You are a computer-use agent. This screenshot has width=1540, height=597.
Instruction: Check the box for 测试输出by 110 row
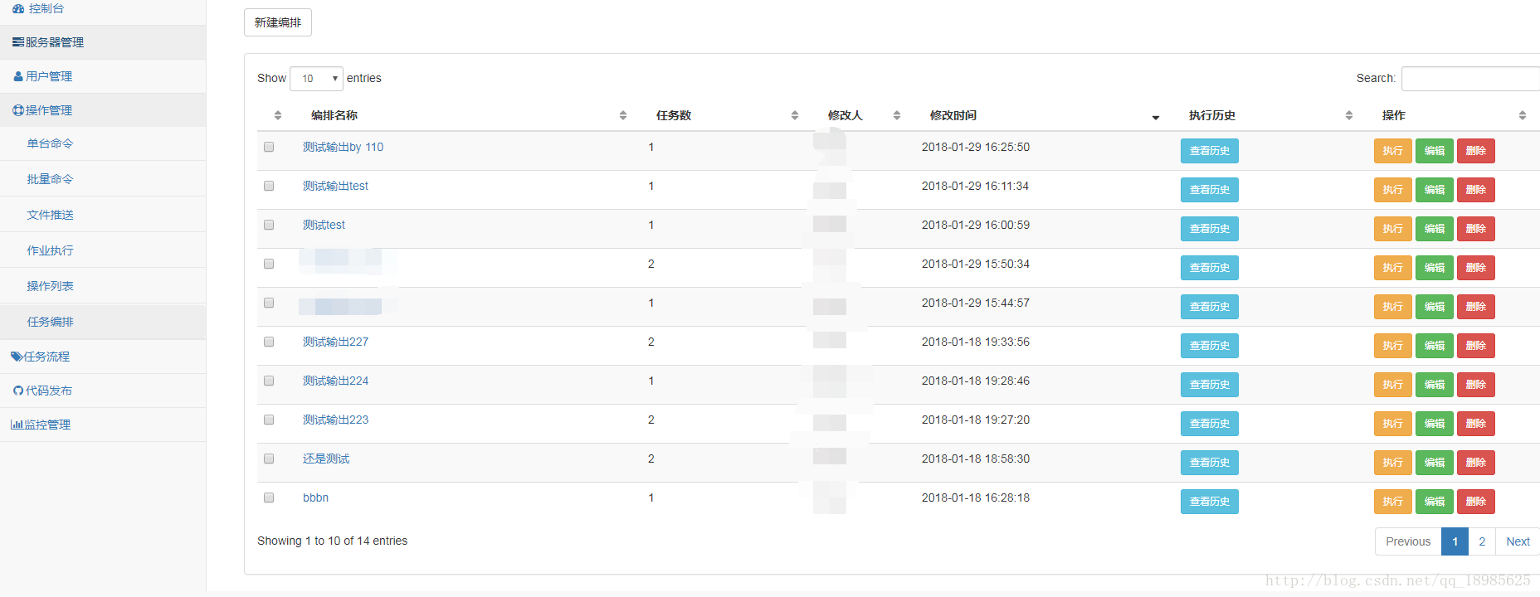(269, 147)
